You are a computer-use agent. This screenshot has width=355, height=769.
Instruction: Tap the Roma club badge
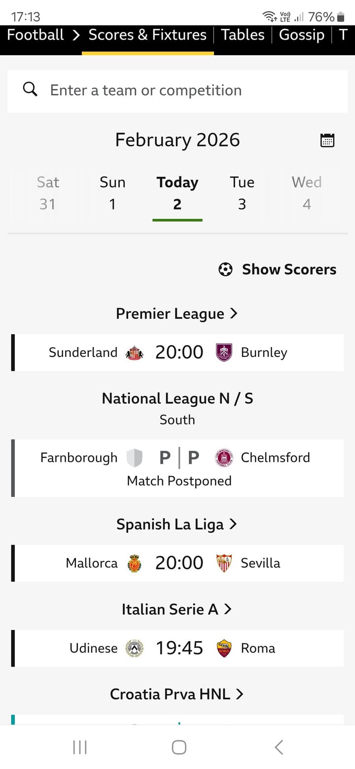224,648
